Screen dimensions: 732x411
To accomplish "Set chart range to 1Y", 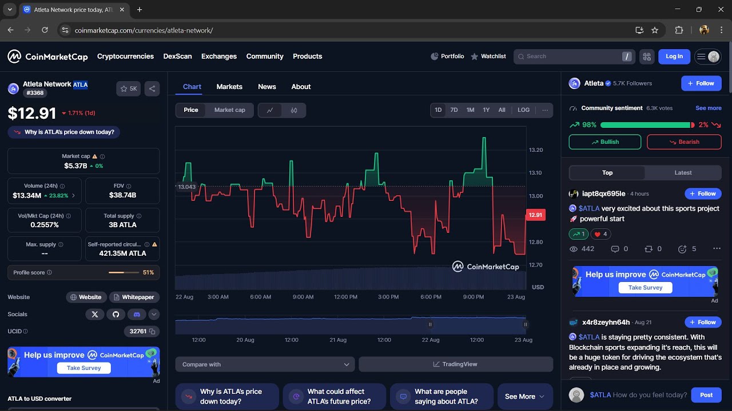I will point(486,110).
